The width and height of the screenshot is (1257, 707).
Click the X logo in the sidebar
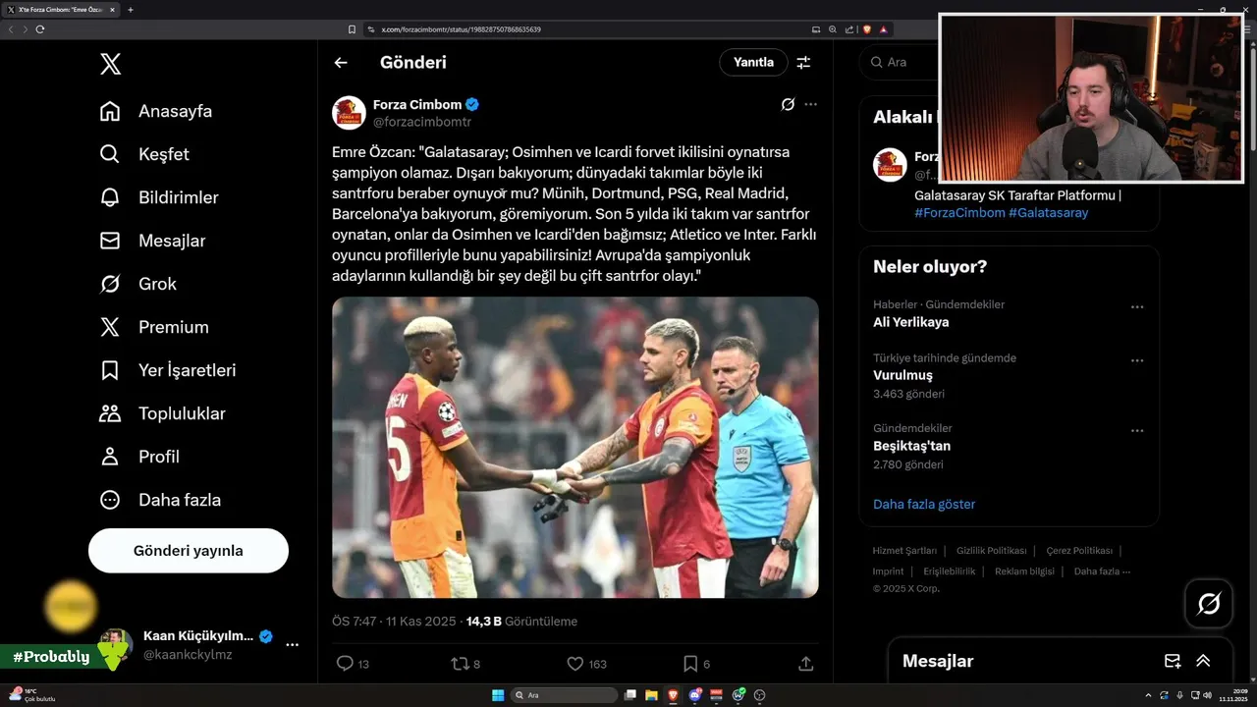point(110,65)
